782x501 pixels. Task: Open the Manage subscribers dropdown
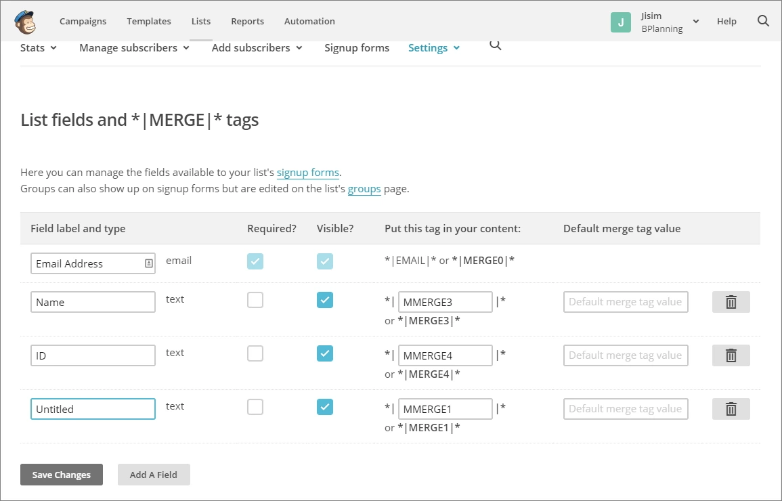pos(134,48)
